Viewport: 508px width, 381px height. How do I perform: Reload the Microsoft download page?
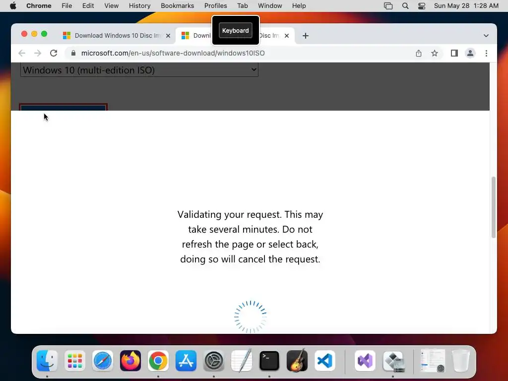(x=54, y=53)
